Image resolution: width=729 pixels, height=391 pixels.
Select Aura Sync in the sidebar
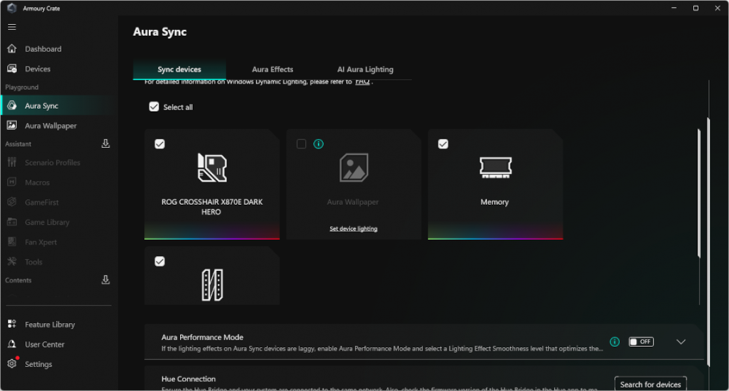[x=59, y=106]
